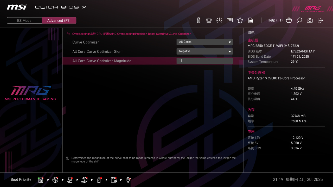Open the LOG file icon
Image resolution: width=333 pixels, height=187 pixels.
coord(251,20)
